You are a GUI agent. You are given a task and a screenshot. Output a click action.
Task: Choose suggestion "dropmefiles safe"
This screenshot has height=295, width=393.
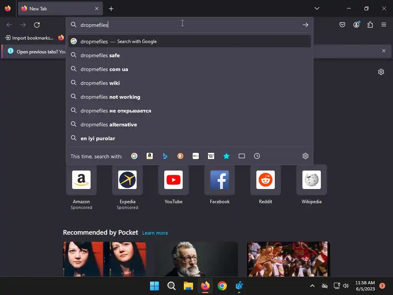(x=190, y=55)
